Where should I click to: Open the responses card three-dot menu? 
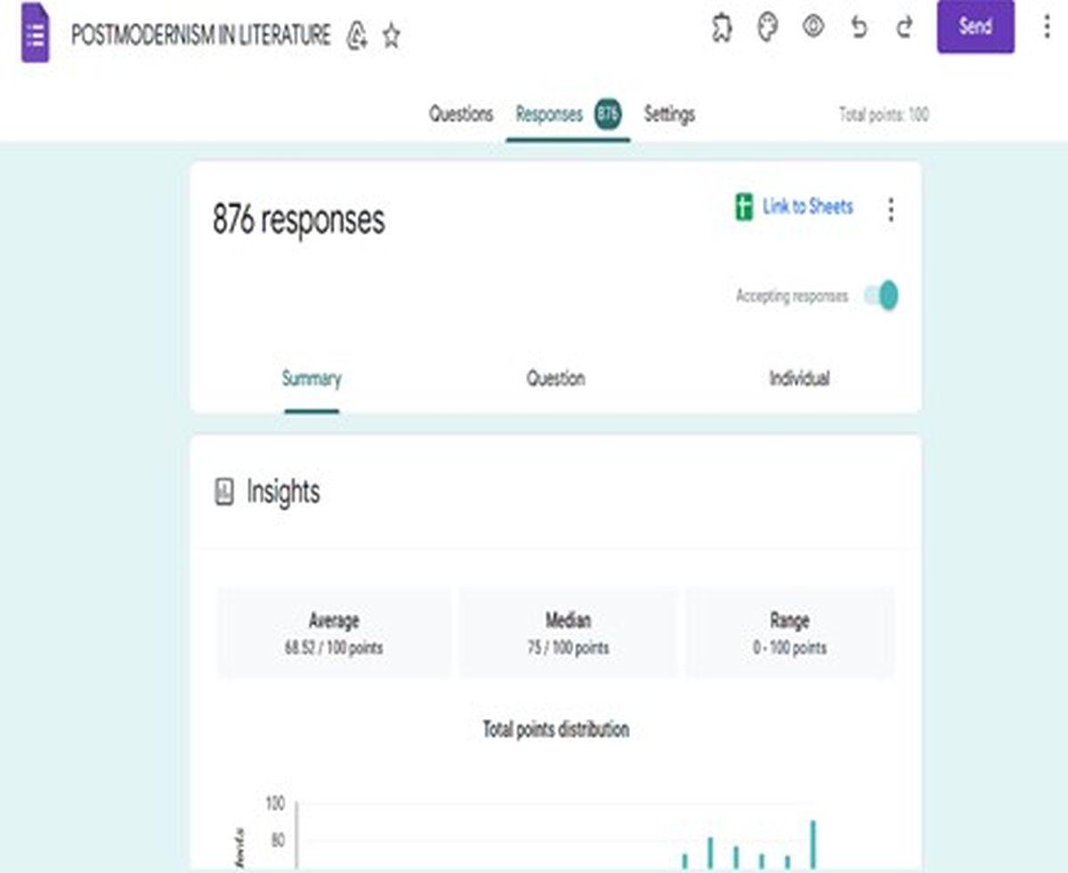891,210
